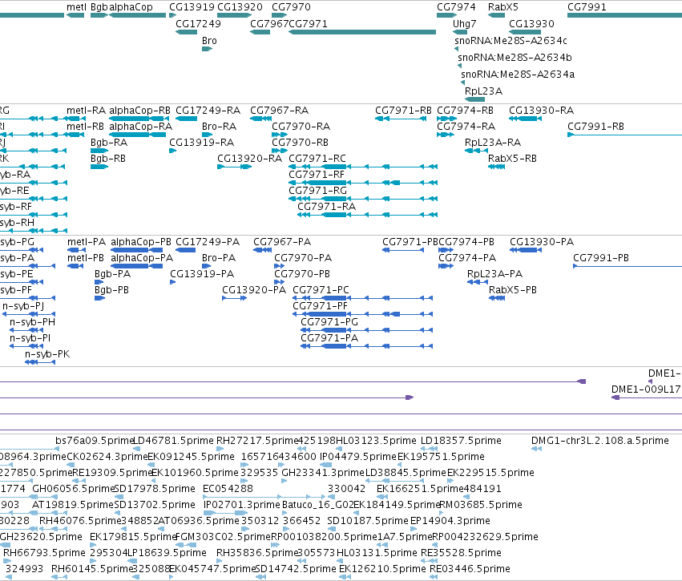Select protein CG7971-PG
Screen dimensions: 682x581
click(x=329, y=322)
